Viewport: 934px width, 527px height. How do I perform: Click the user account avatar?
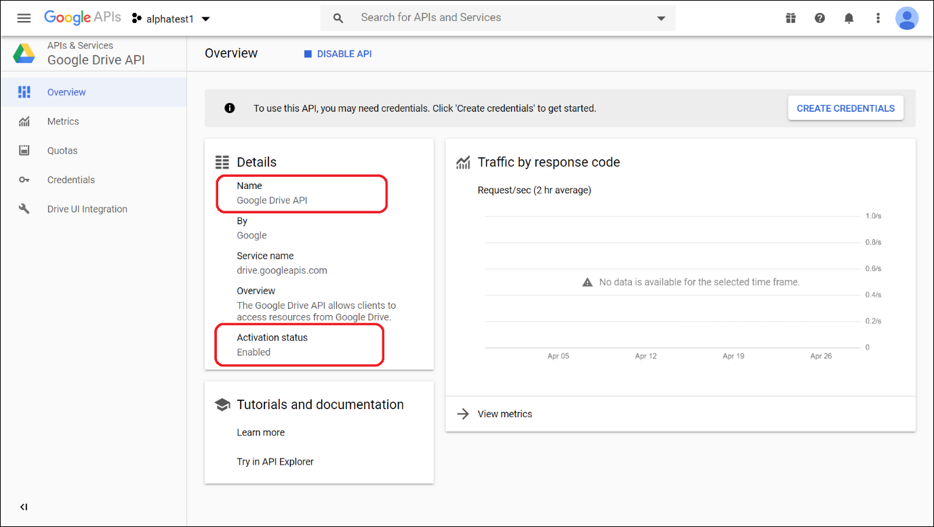[906, 18]
